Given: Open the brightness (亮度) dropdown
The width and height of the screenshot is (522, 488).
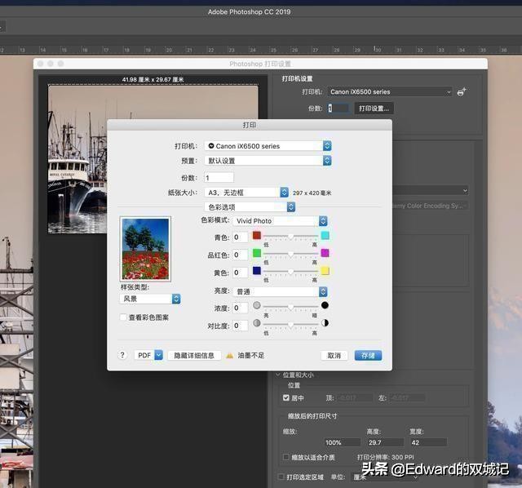Looking at the screenshot, I should click(x=281, y=291).
